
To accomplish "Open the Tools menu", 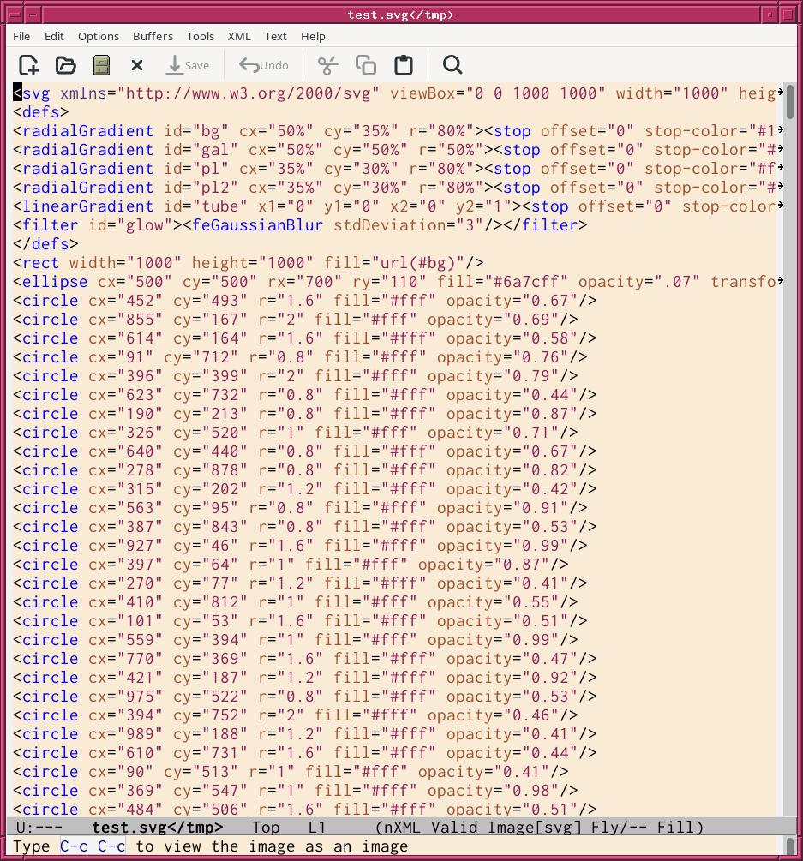I will [x=200, y=36].
